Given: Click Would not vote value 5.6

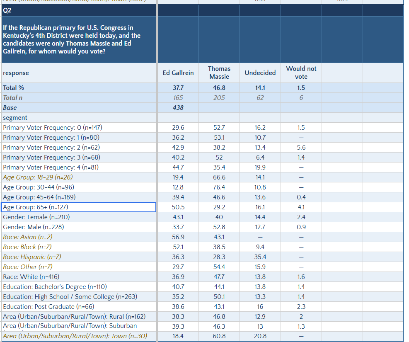Looking at the screenshot, I should coord(301,148).
